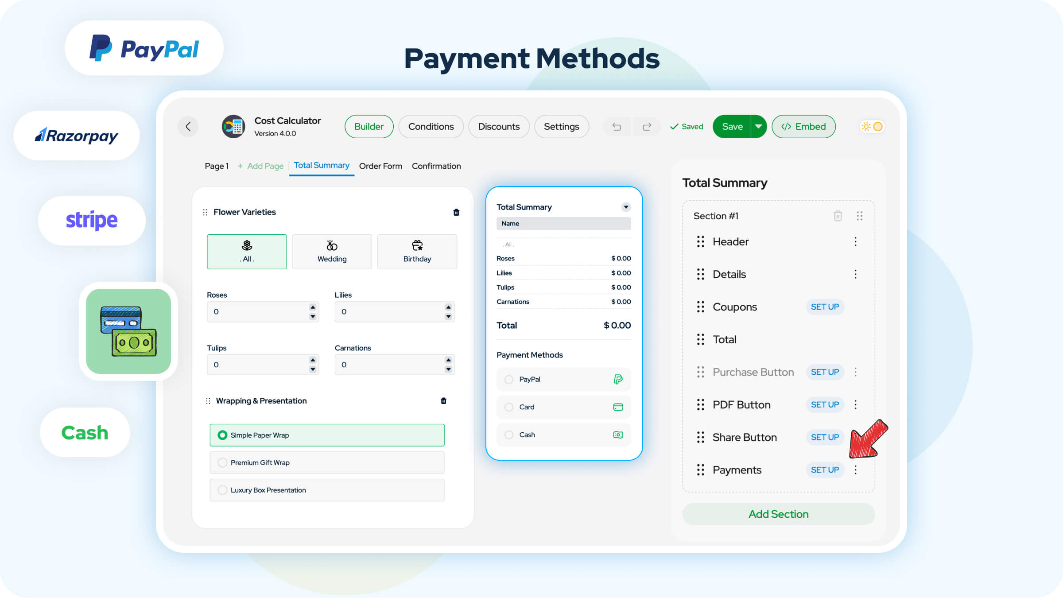
Task: Open the Save button dropdown arrow
Action: coord(759,127)
